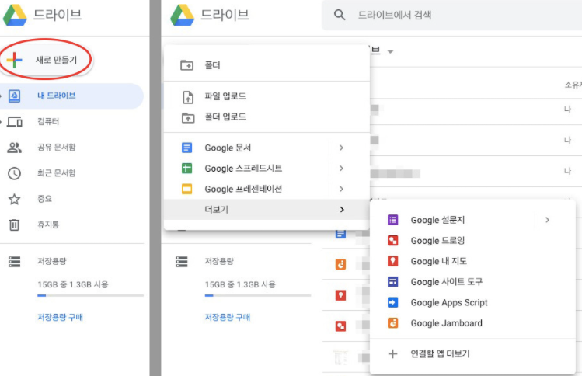Select 내 드라이브 in the left sidebar

point(71,96)
